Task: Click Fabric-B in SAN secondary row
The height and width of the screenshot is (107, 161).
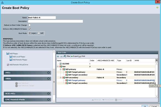Action: (x=100, y=78)
